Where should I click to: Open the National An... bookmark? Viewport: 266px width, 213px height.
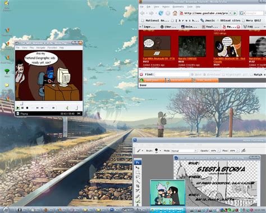155,20
